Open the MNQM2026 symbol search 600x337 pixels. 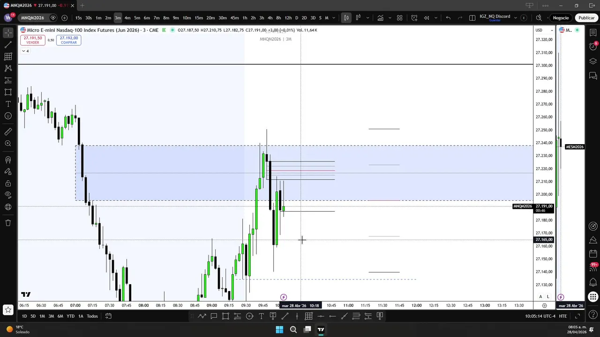point(32,18)
